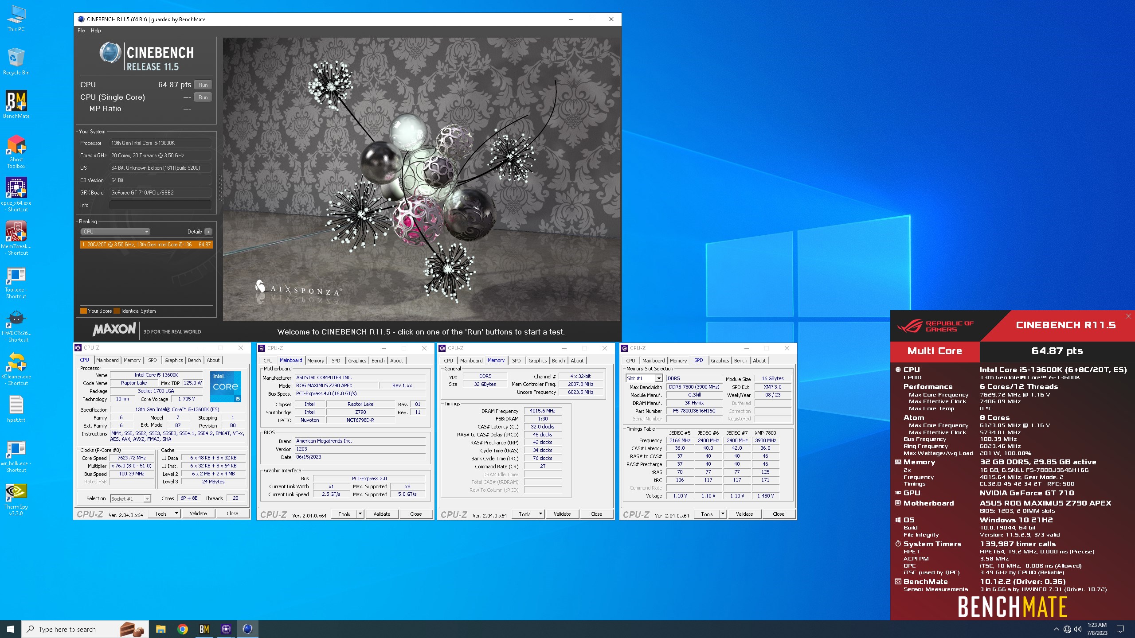
Task: Select the wr_bclk.exe shortcut icon
Action: (16, 455)
